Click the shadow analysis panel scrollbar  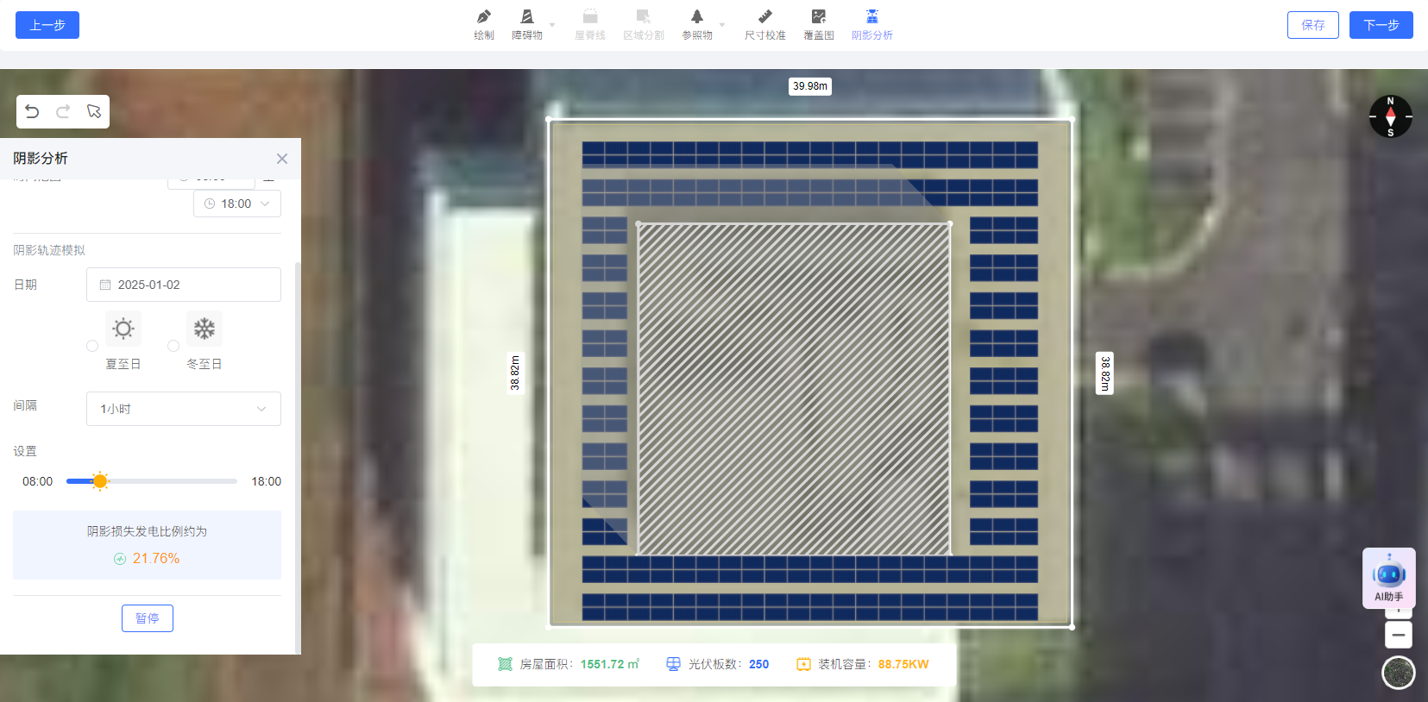pos(298,457)
